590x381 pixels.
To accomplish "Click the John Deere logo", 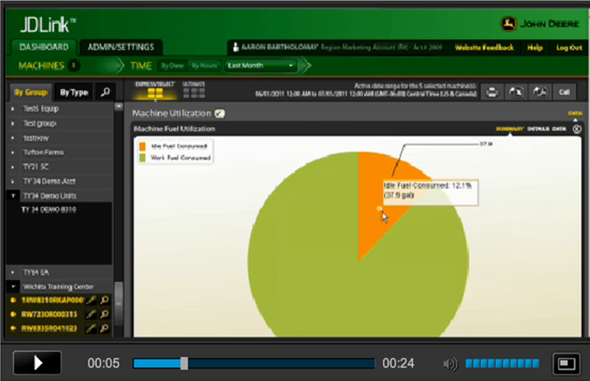I will (x=540, y=24).
